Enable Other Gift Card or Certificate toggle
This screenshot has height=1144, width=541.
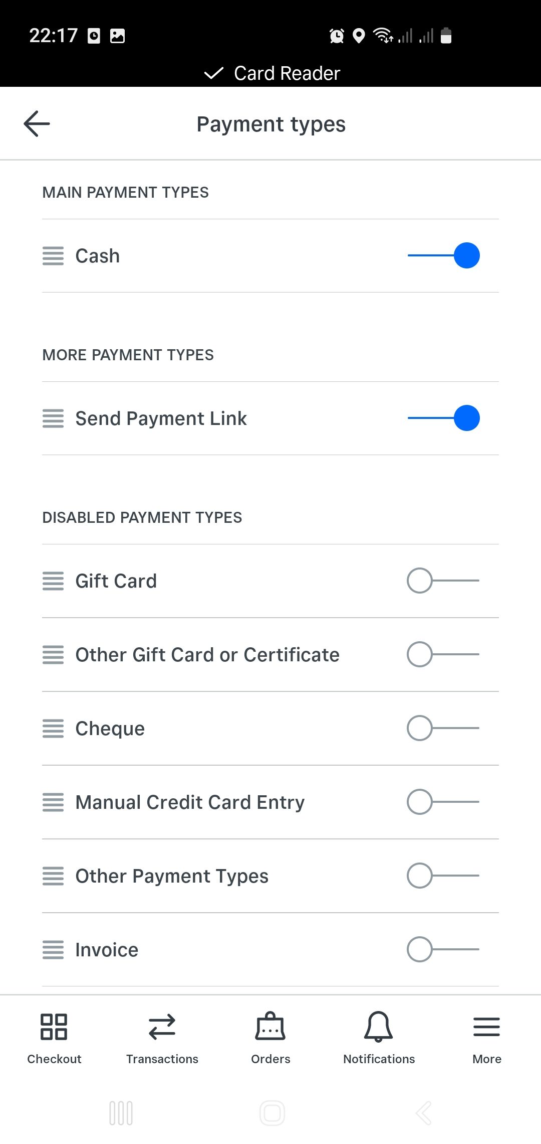click(443, 654)
